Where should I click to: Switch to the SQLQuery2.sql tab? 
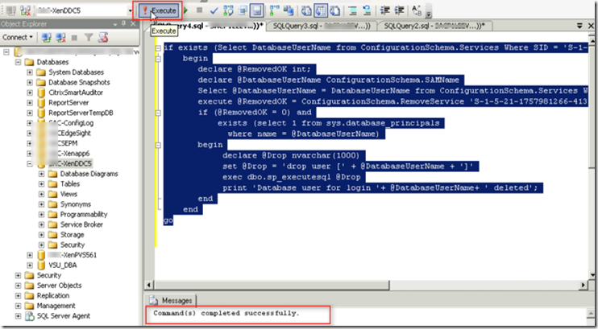434,26
